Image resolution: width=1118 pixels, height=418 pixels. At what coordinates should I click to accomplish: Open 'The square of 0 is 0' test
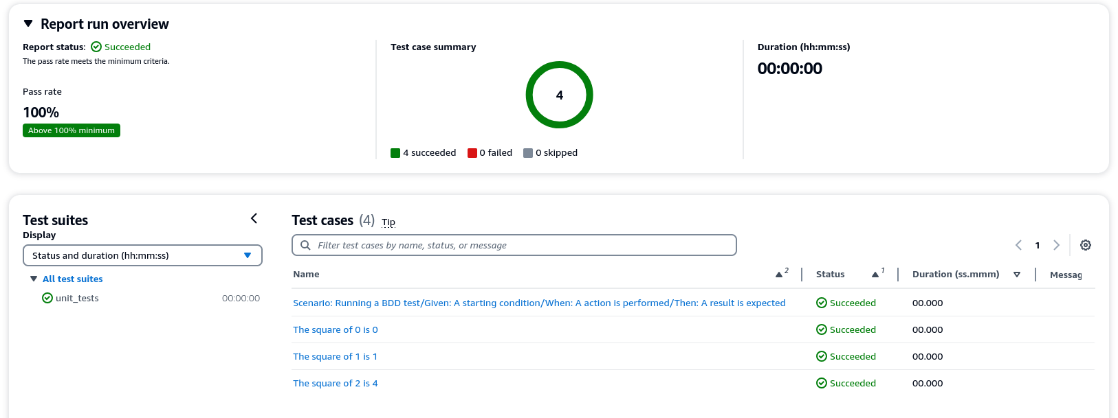335,329
